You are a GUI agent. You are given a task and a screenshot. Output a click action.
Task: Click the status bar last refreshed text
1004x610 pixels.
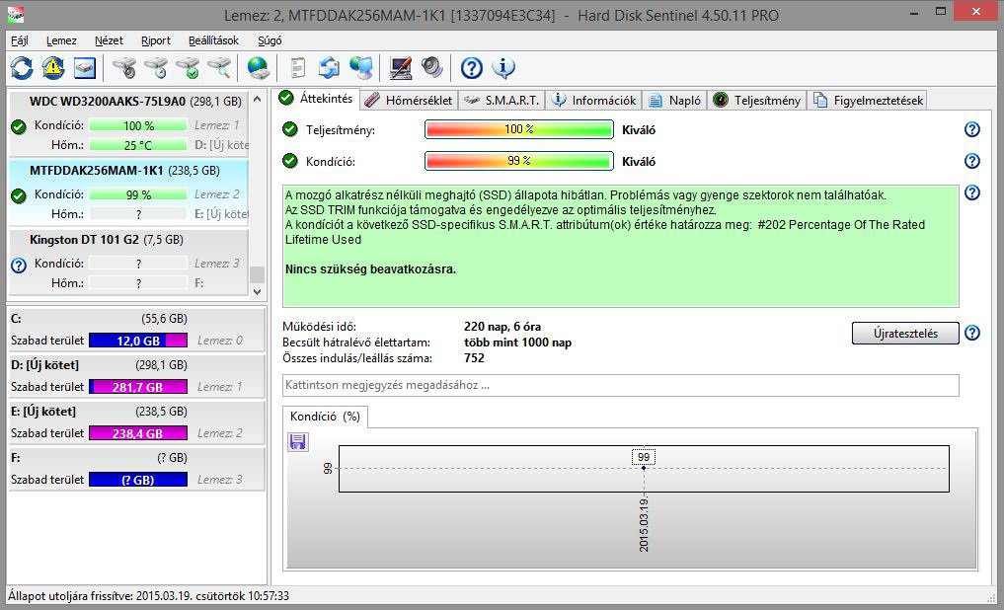point(148,596)
